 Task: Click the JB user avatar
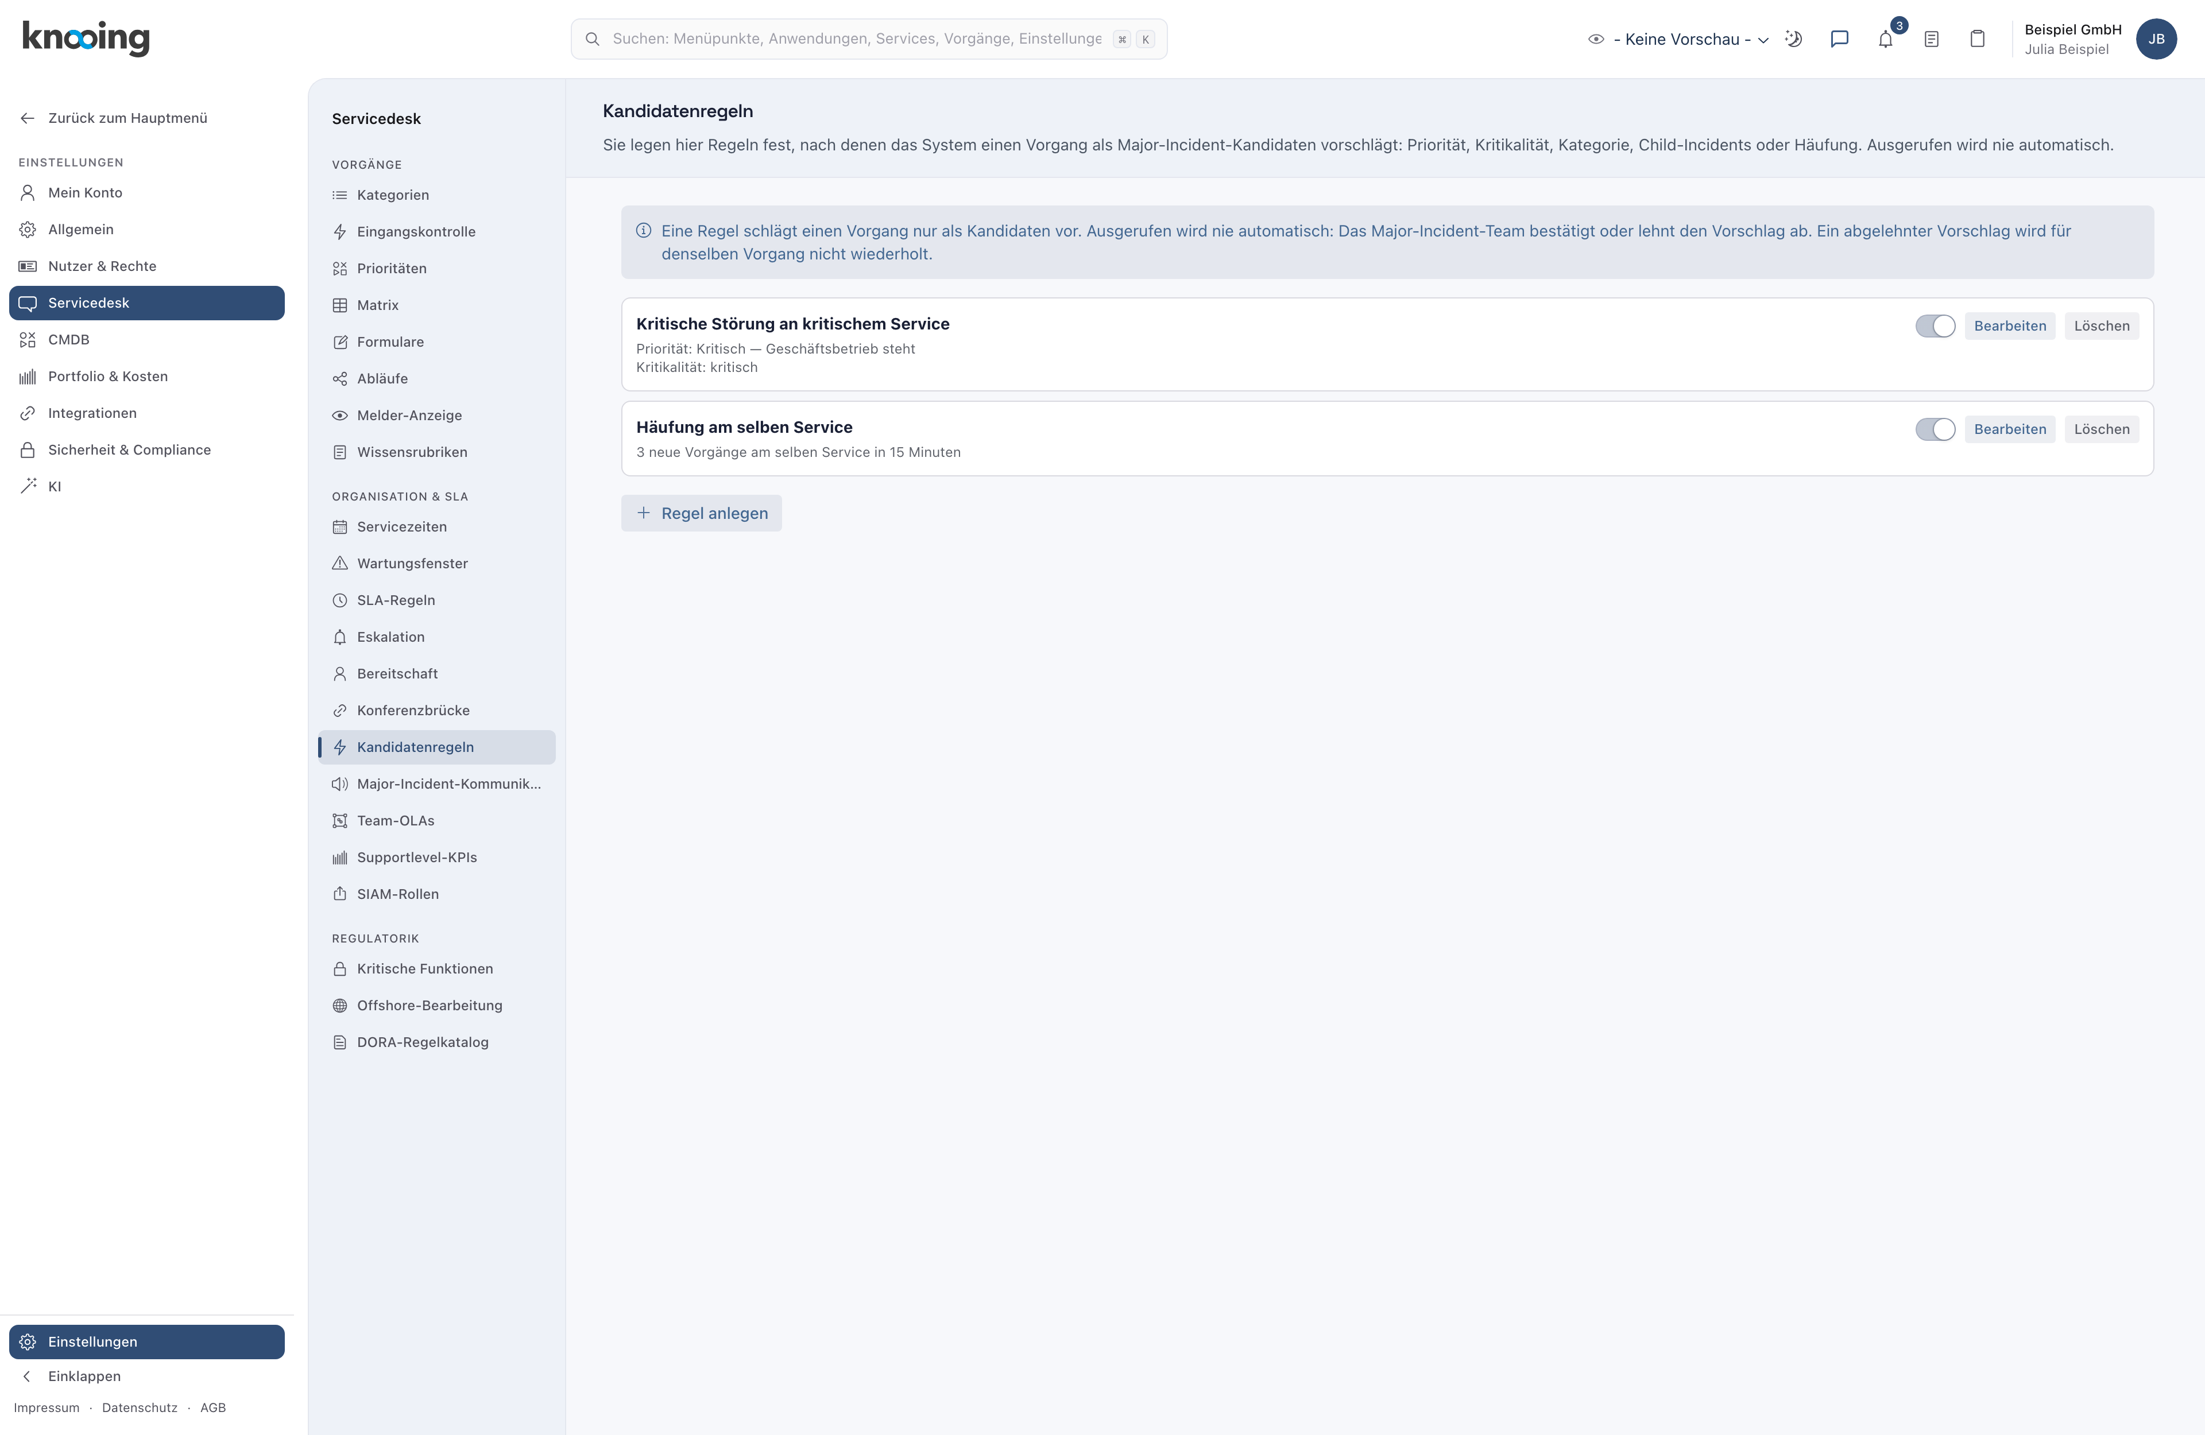pos(2156,39)
